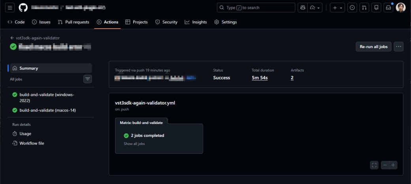
Task: Click the fullscreen workflow graph icon
Action: point(374,165)
